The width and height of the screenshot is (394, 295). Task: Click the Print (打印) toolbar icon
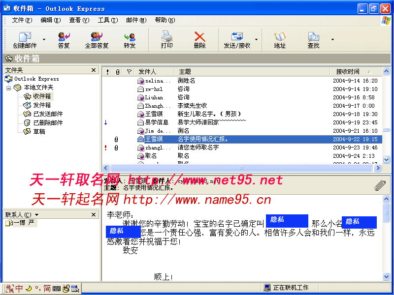167,38
